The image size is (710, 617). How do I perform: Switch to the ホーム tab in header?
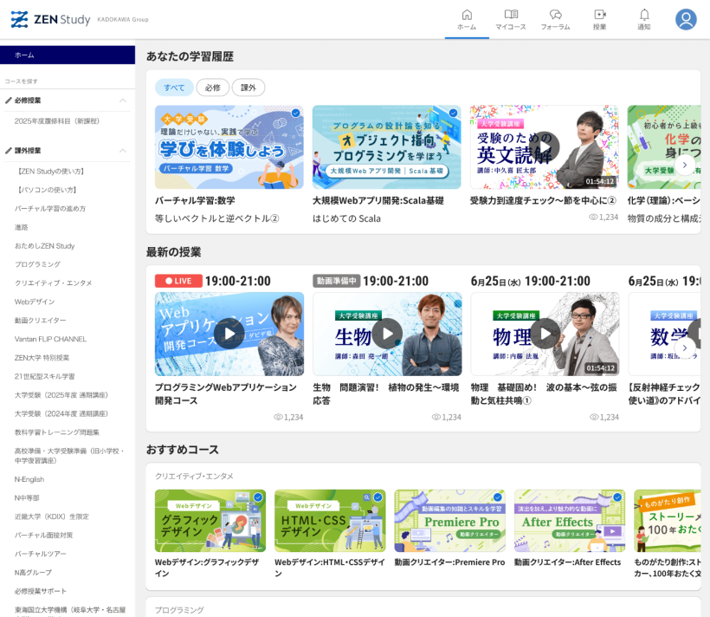(467, 19)
